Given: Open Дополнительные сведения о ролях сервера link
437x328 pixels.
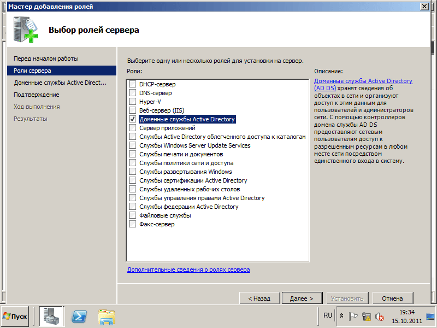Looking at the screenshot, I should point(188,270).
